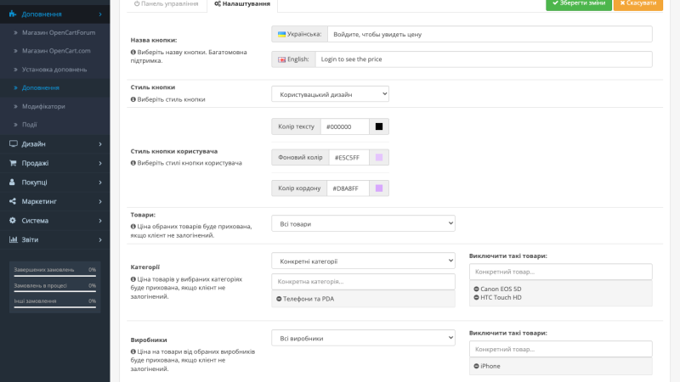Click the Дизайн monitor icon in sidebar

pos(13,143)
